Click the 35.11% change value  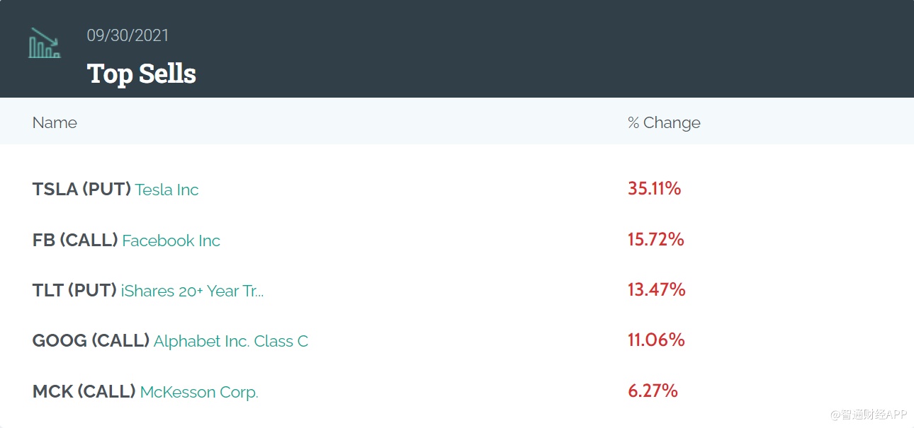point(654,188)
